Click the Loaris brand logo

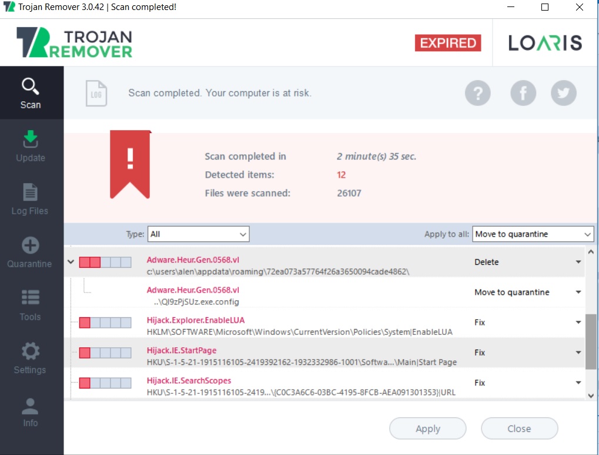click(x=545, y=43)
